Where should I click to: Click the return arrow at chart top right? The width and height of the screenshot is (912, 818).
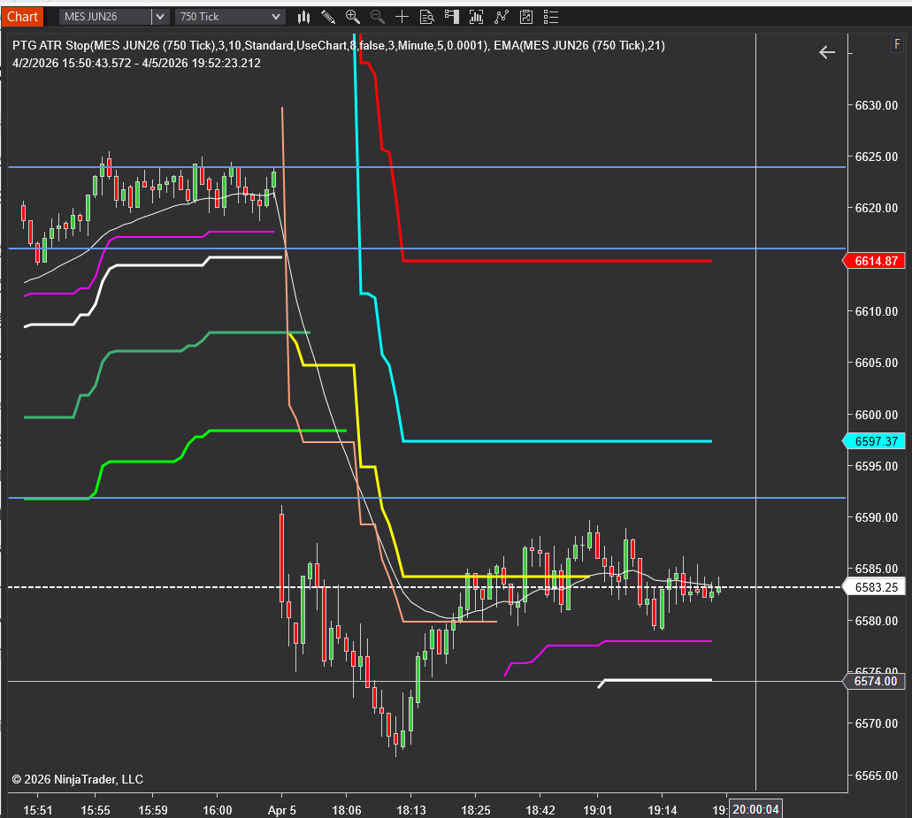click(827, 52)
